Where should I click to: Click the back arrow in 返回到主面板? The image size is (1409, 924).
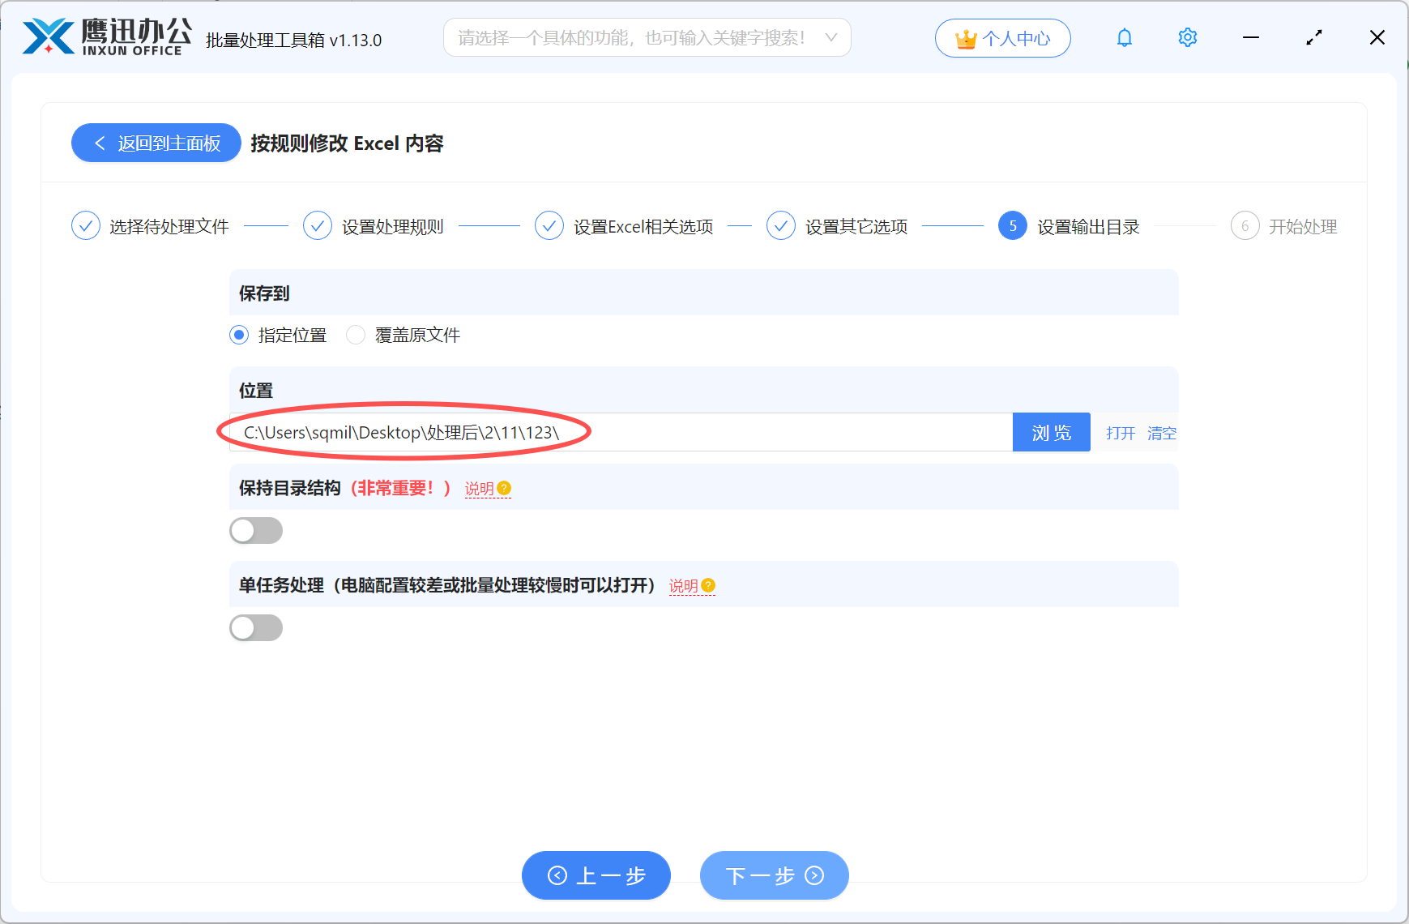[99, 143]
